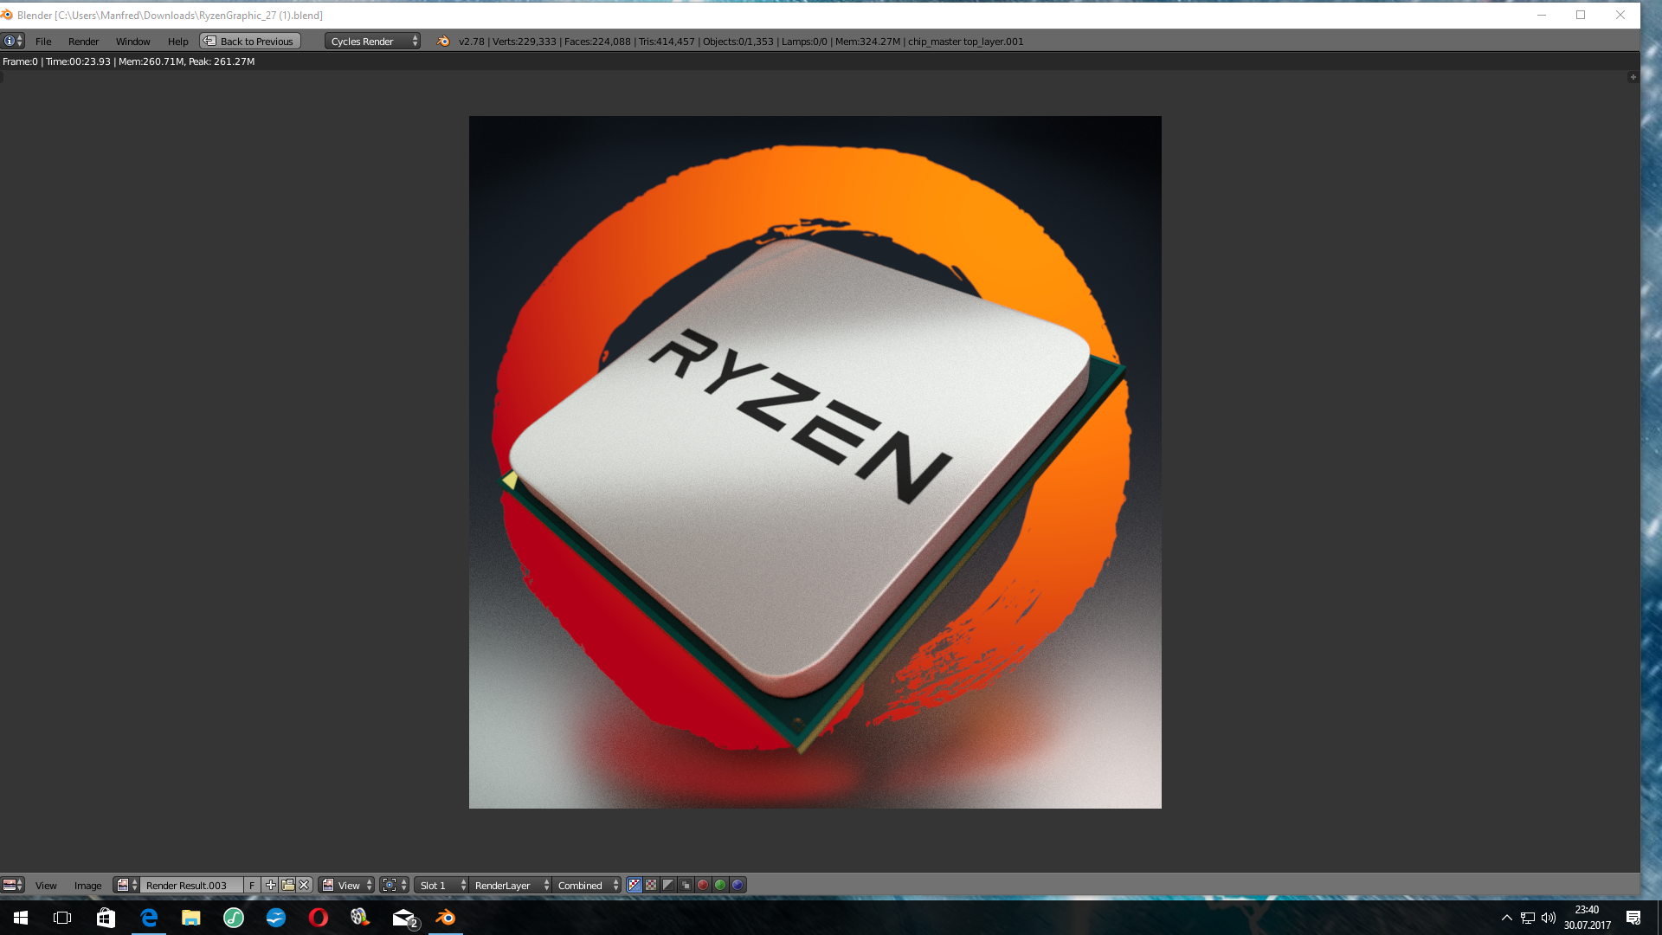This screenshot has height=935, width=1662.
Task: Click the new image plus icon
Action: tap(271, 885)
